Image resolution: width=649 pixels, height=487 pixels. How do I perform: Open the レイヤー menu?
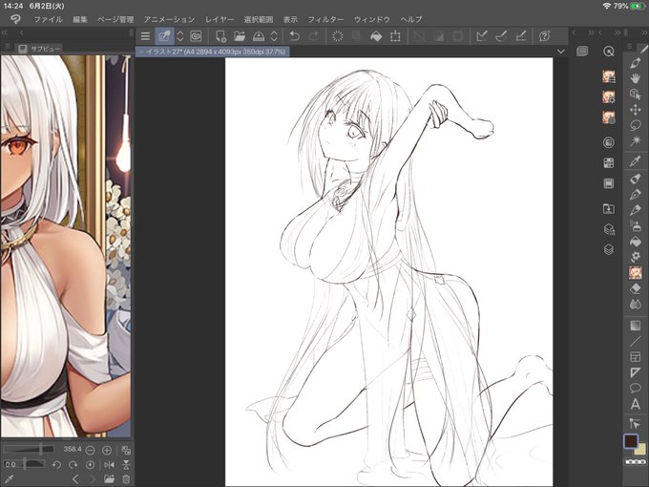(220, 19)
